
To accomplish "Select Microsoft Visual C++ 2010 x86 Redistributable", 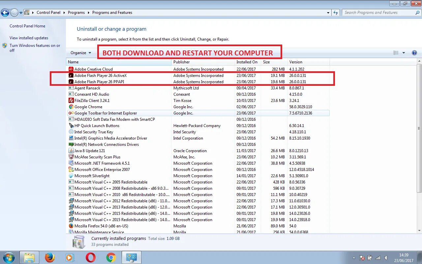I will click(198, 195).
